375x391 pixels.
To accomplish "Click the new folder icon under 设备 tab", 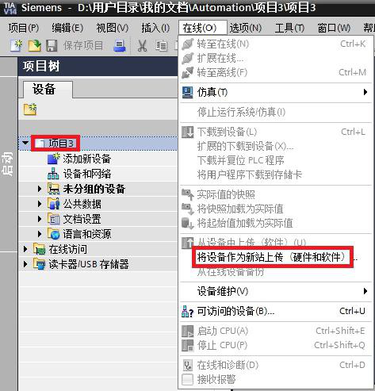I will (30, 109).
